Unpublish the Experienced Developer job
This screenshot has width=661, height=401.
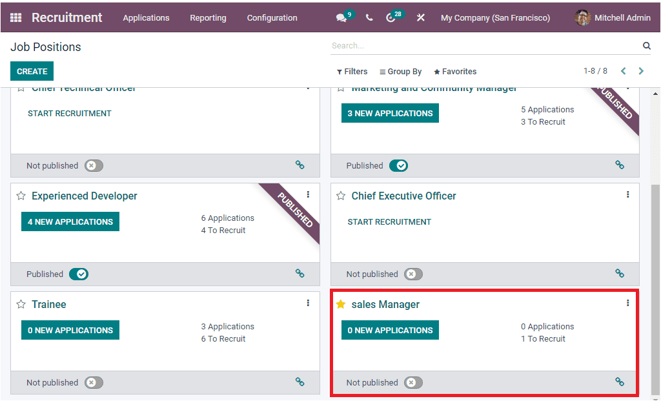point(79,274)
